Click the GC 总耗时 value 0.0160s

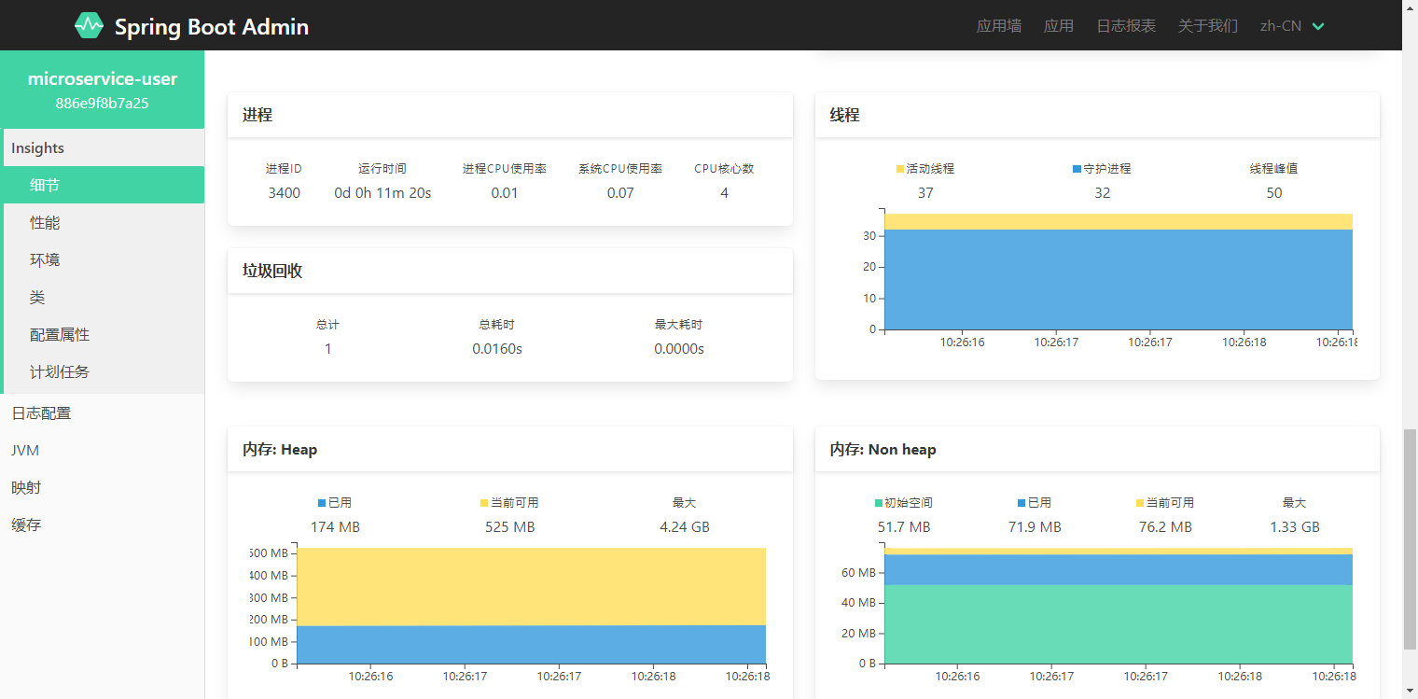497,349
